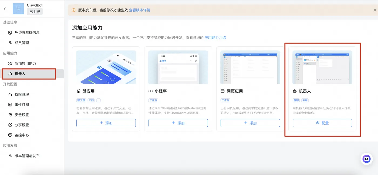Click the 机器人 card preview image

(x=322, y=67)
